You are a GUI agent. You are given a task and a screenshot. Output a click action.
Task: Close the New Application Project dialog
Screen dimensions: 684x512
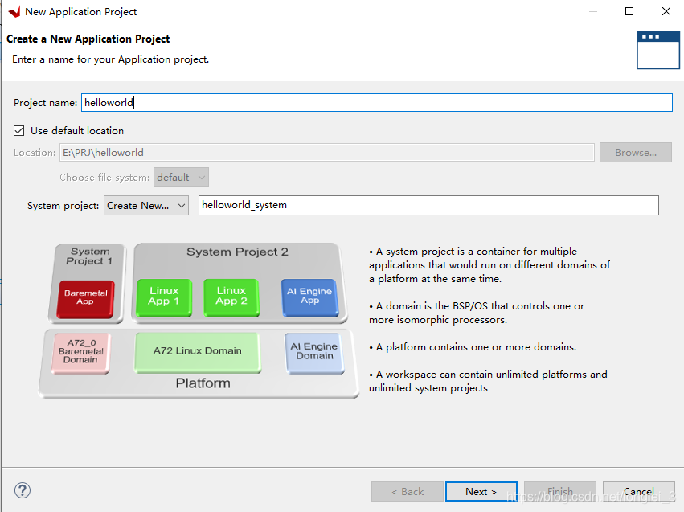click(666, 11)
